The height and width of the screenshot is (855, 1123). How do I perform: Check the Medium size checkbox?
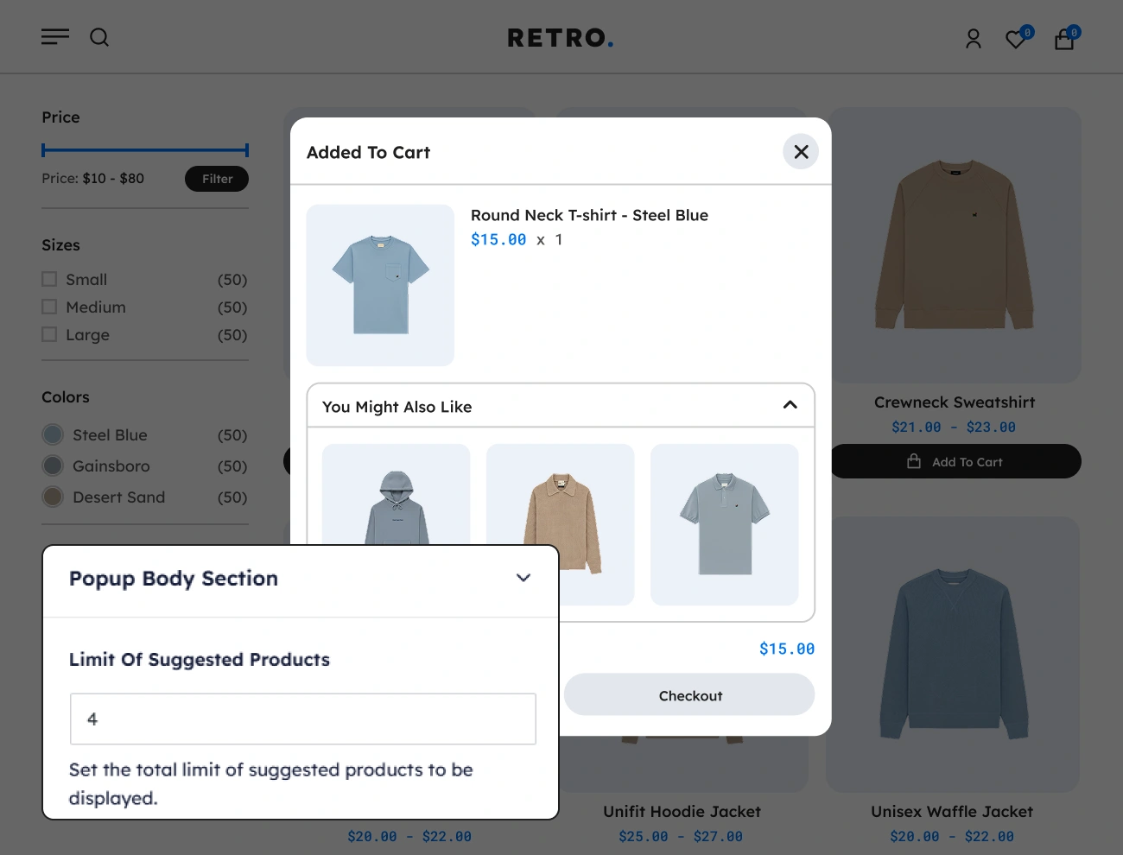(x=49, y=307)
